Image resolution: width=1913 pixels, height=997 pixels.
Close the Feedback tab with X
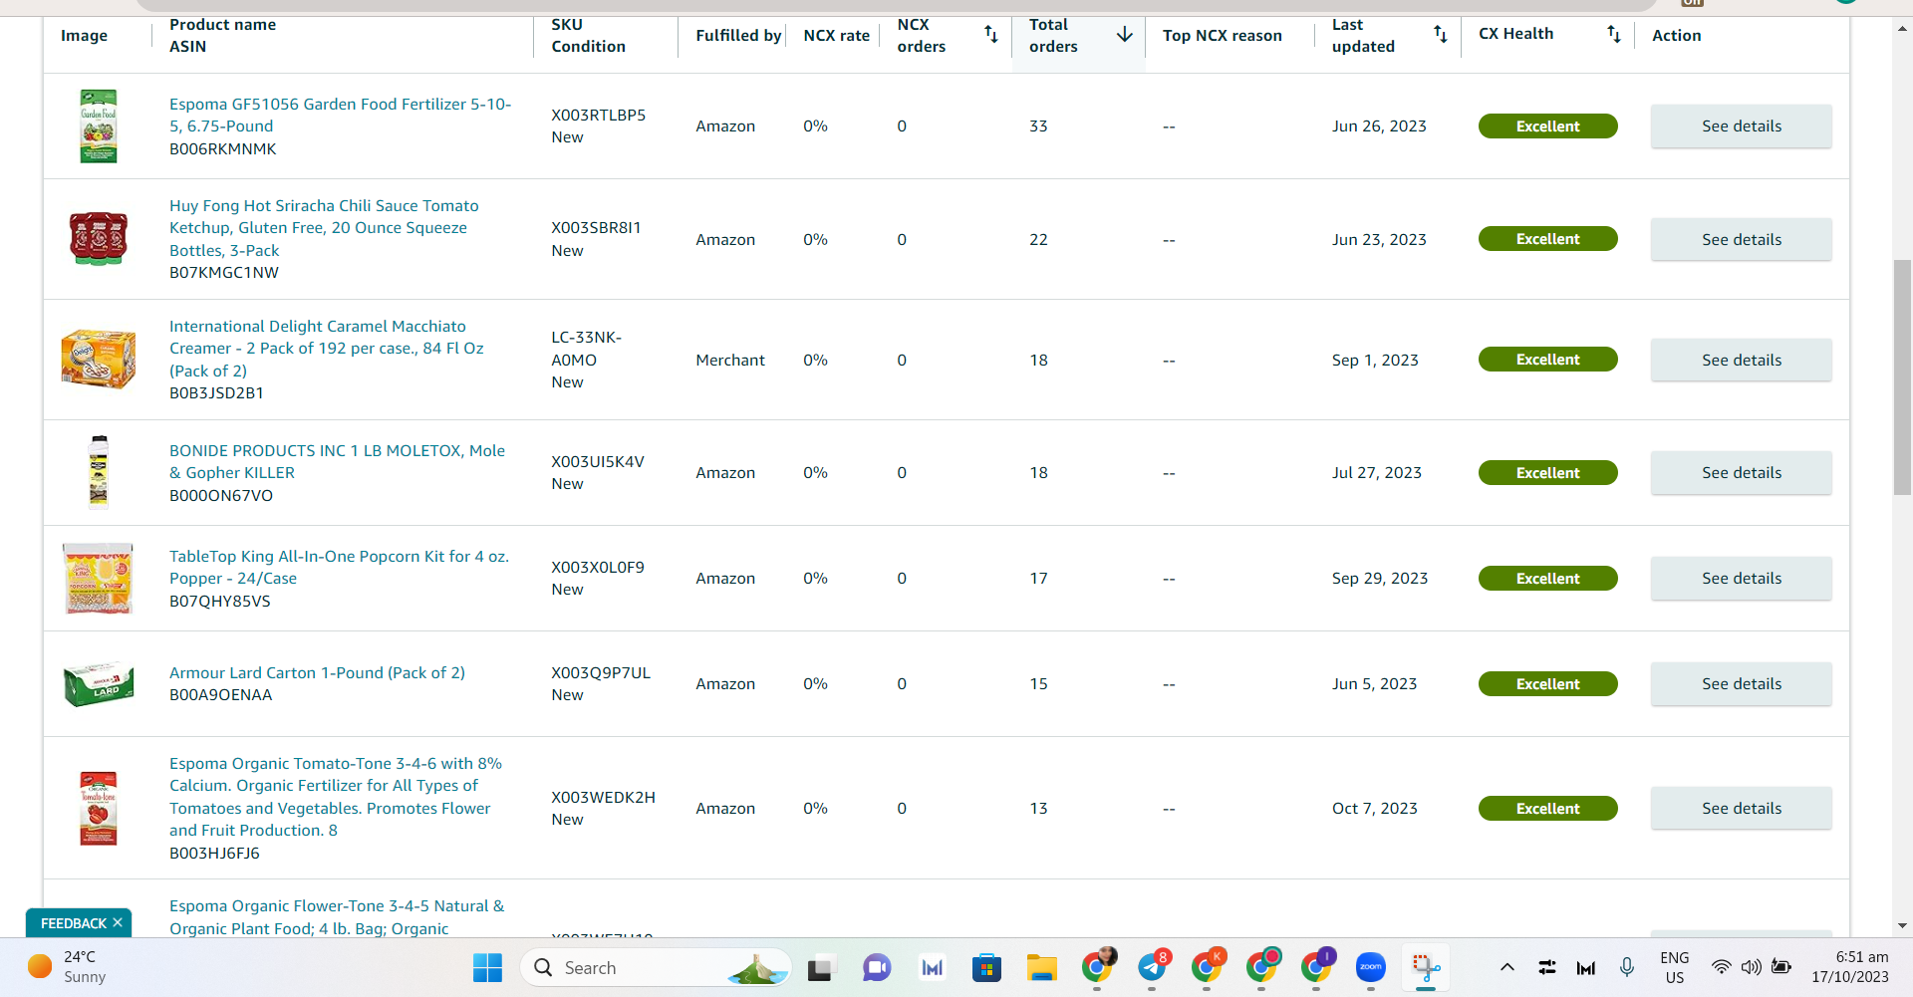click(x=118, y=922)
